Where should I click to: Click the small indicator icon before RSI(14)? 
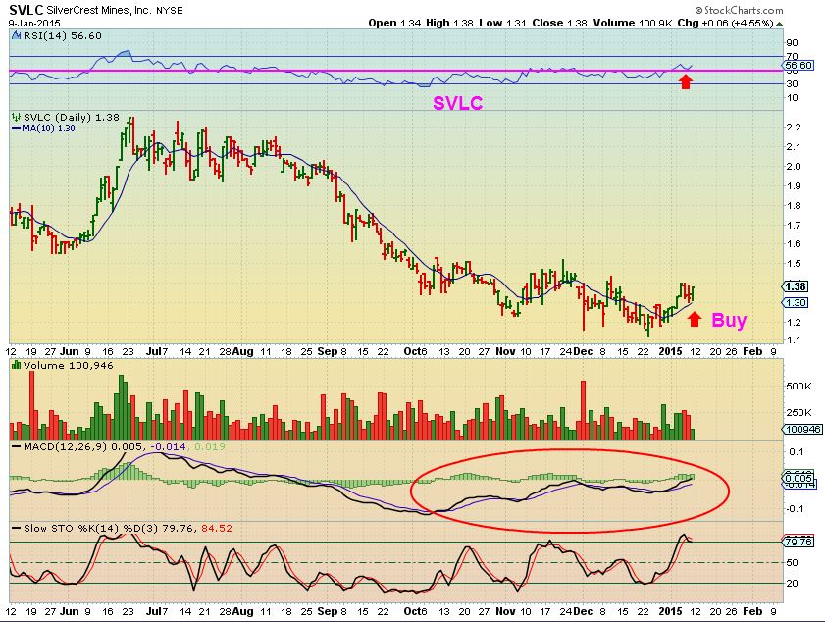point(16,35)
